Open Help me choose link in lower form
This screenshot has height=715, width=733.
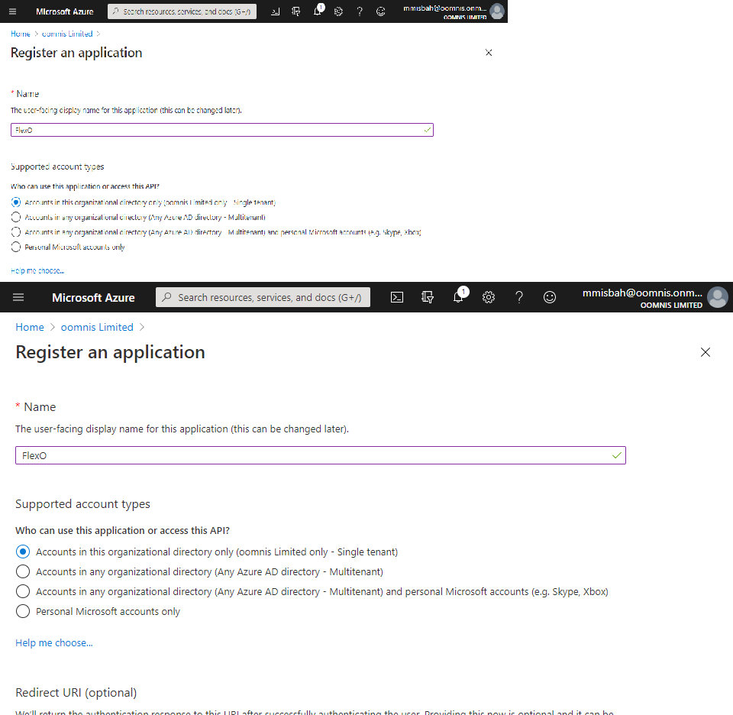pos(53,643)
